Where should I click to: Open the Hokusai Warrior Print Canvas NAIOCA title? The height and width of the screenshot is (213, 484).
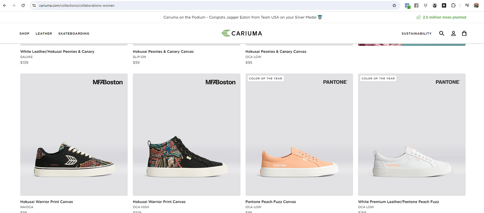pyautogui.click(x=47, y=202)
